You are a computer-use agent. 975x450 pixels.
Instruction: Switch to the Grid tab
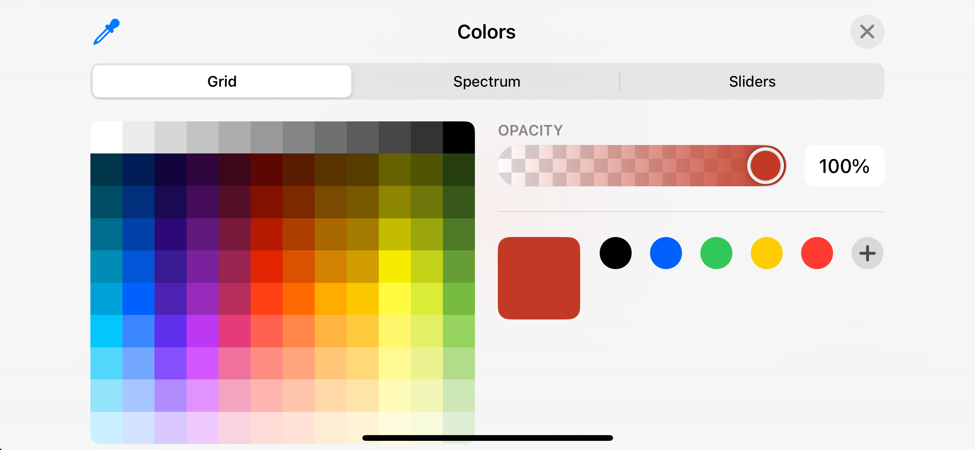point(222,81)
